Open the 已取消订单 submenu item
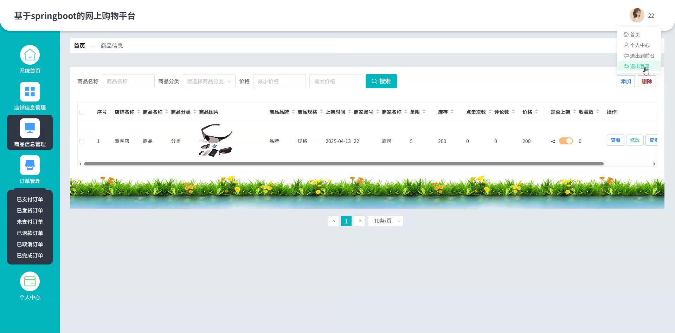 pyautogui.click(x=30, y=244)
